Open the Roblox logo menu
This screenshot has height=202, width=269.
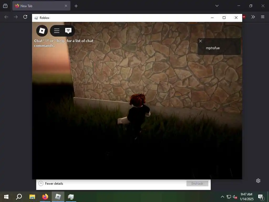pyautogui.click(x=42, y=31)
